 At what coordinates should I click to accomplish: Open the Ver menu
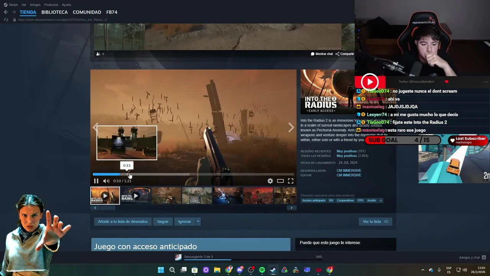tap(24, 5)
